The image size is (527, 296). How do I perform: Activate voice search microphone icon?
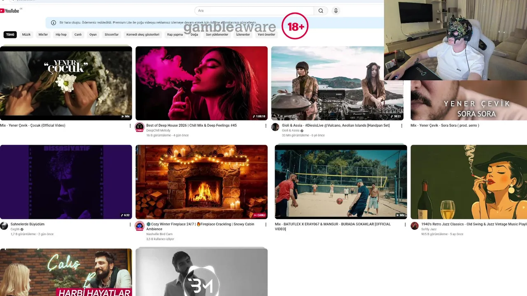click(x=336, y=11)
